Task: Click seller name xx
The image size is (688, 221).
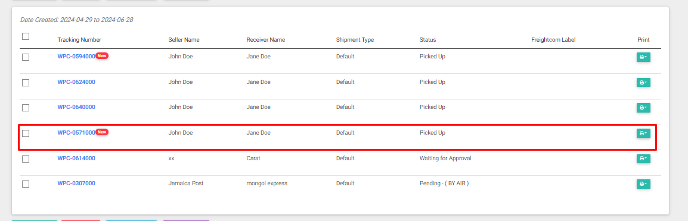Action: 172,158
